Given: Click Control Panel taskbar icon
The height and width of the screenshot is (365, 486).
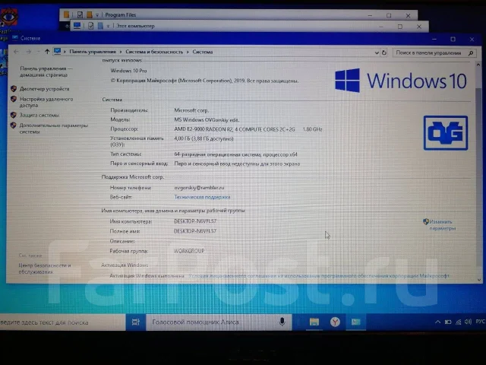Looking at the screenshot, I should click(x=355, y=322).
